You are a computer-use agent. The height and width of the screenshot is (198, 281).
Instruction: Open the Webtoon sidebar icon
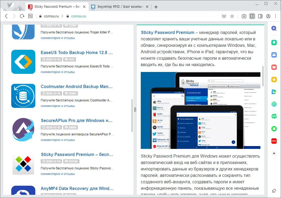(274, 116)
